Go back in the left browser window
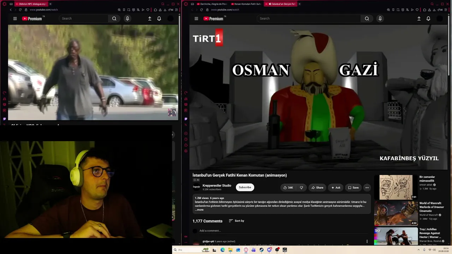The width and height of the screenshot is (452, 254). click(11, 10)
